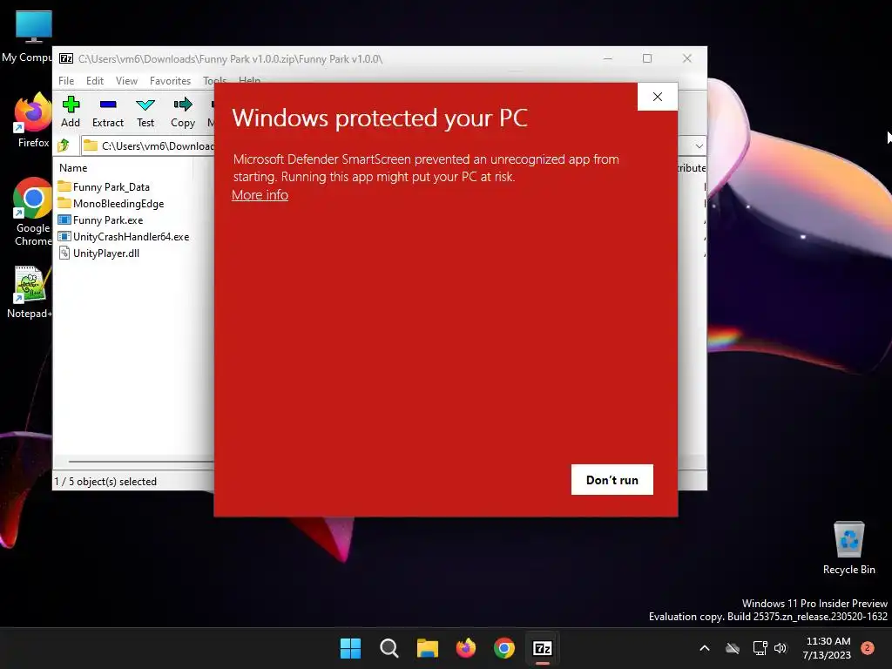
Task: Sort by the Name column header
Action: pos(73,168)
